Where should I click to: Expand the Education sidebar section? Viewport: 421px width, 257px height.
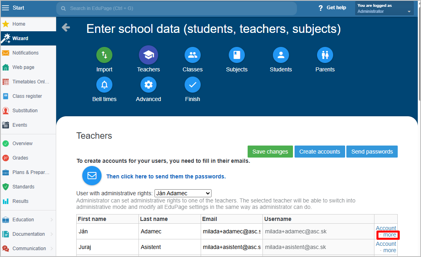(x=28, y=220)
